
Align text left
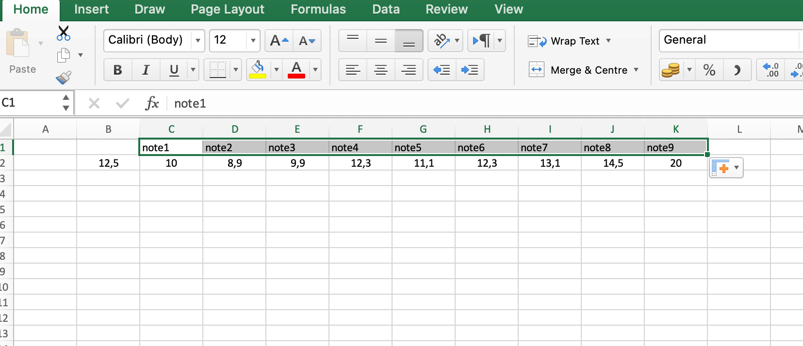pyautogui.click(x=353, y=70)
